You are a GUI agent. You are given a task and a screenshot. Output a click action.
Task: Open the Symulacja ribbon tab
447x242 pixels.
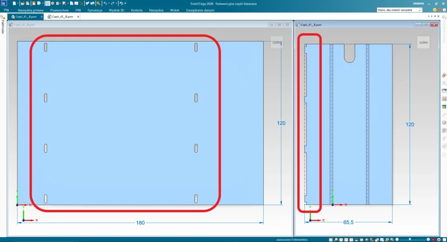click(x=95, y=10)
